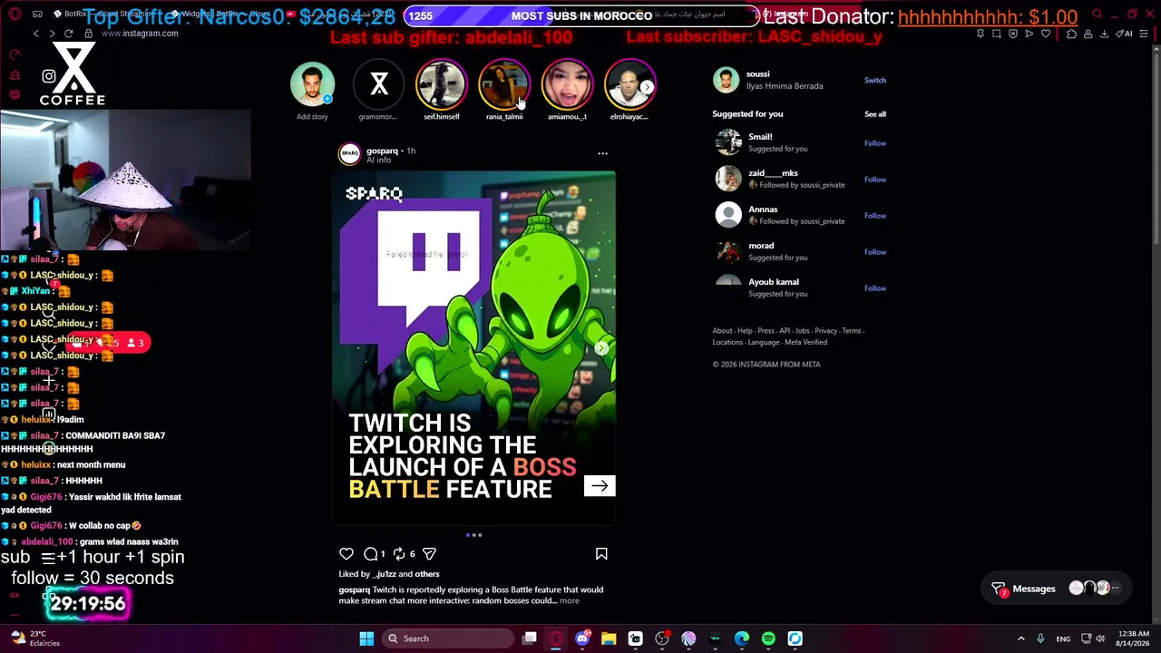Screen dimensions: 1161x653
Task: Focus the www.instagram.com address bar
Action: pyautogui.click(x=140, y=34)
